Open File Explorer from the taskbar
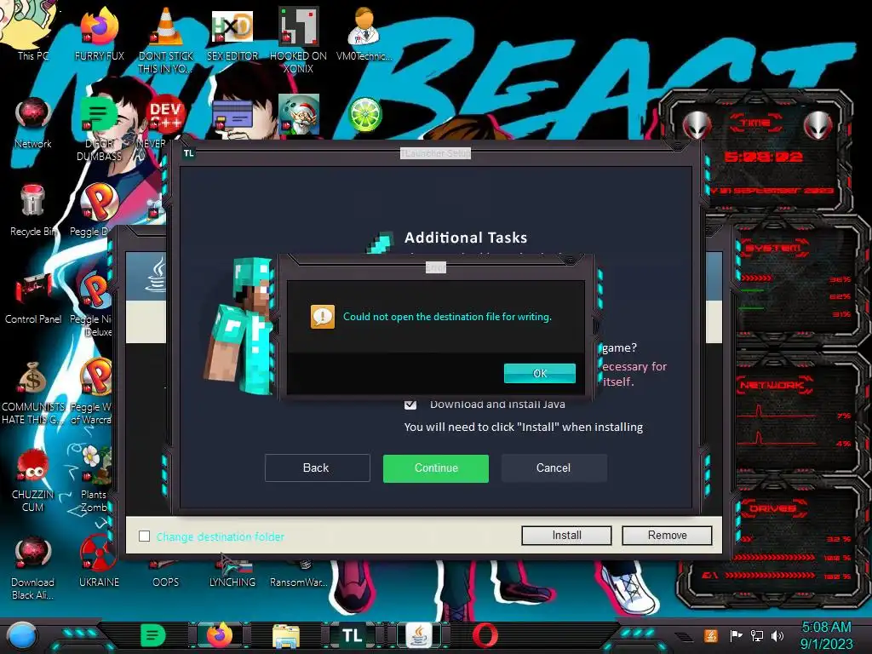 point(286,635)
